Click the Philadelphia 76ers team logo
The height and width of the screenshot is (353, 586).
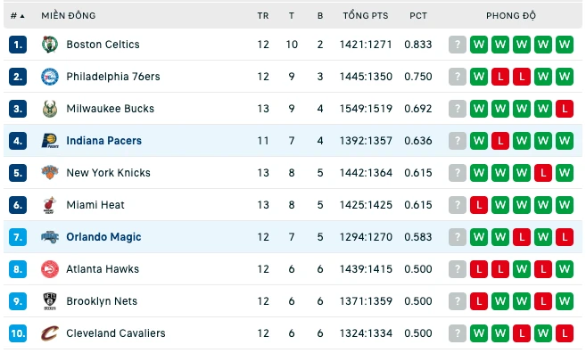pyautogui.click(x=50, y=77)
